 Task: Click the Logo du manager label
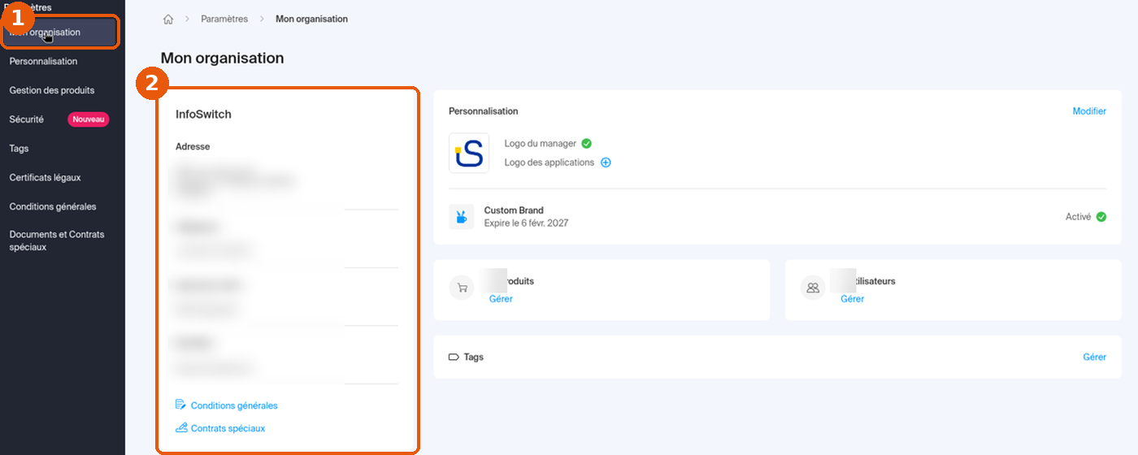click(540, 144)
